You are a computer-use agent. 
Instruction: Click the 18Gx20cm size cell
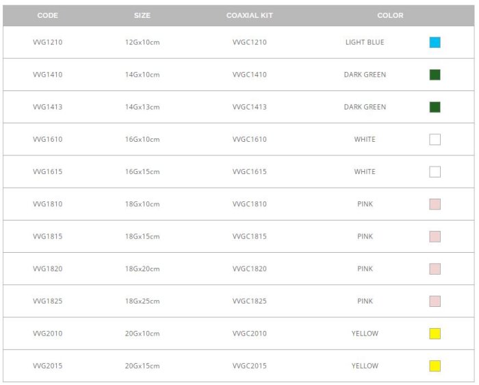pyautogui.click(x=142, y=269)
